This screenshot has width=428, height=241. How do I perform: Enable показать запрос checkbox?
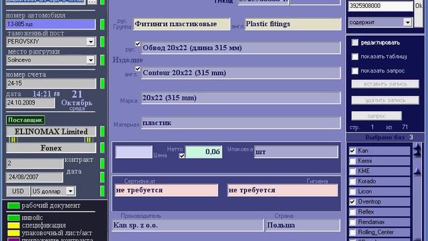point(355,71)
